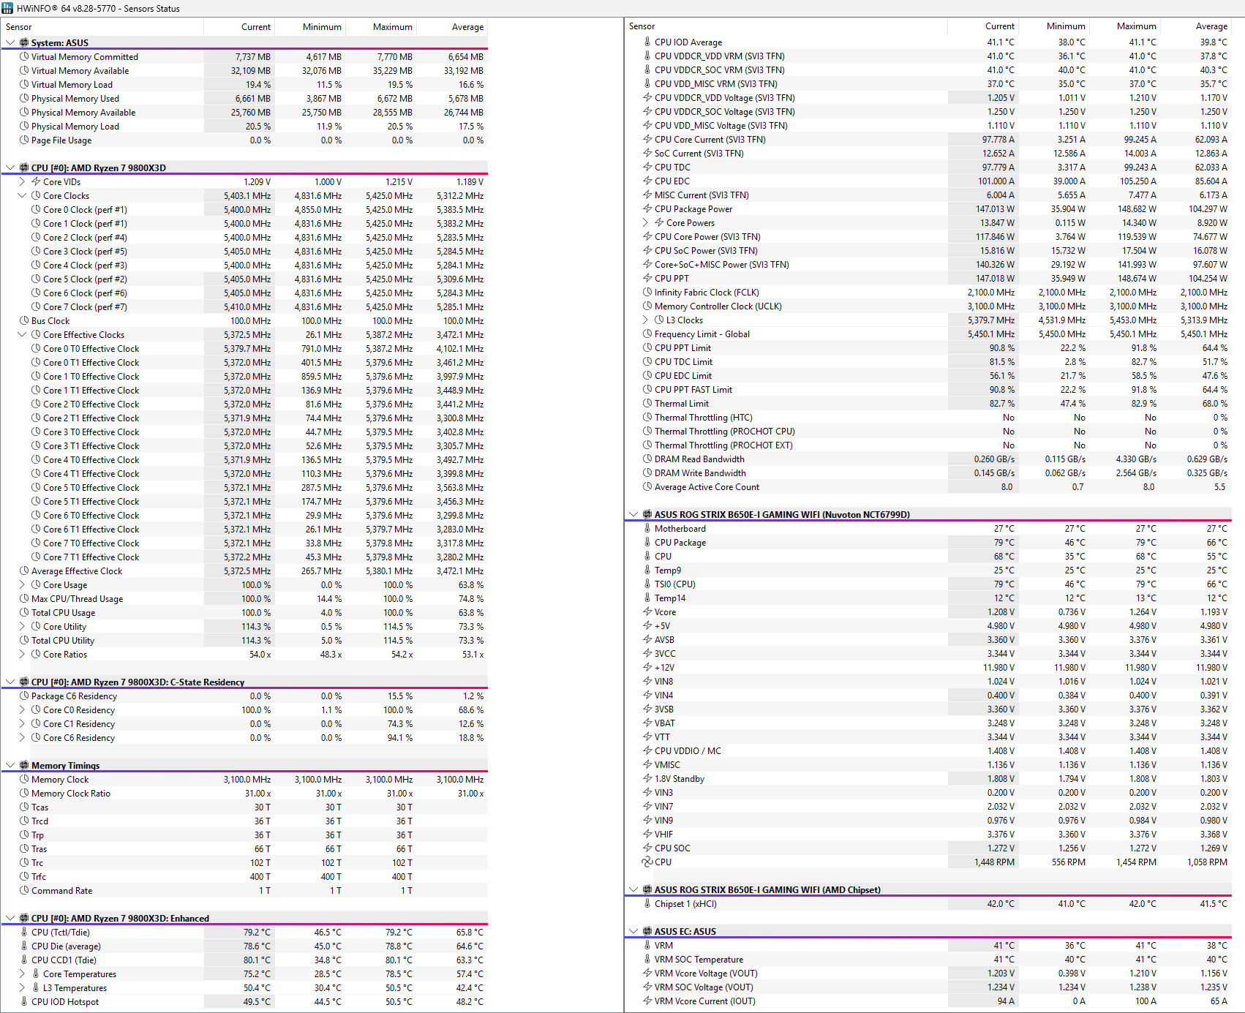The height and width of the screenshot is (1013, 1245).
Task: Click the right panel's Average column header
Action: point(1211,26)
